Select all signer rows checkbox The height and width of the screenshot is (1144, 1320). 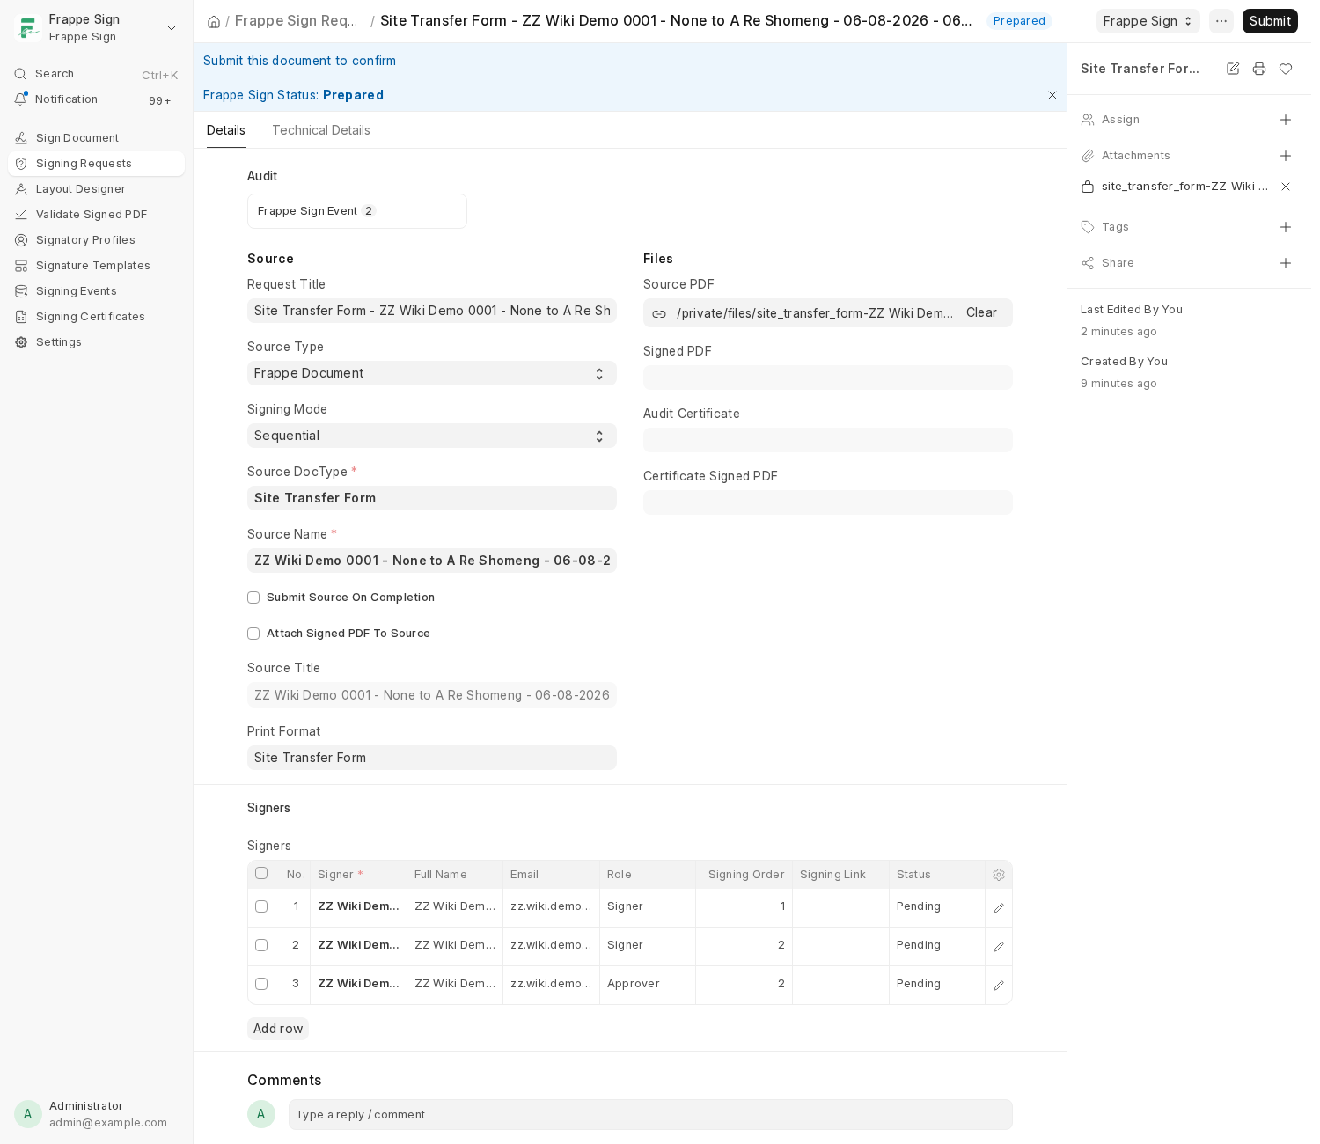coord(261,873)
